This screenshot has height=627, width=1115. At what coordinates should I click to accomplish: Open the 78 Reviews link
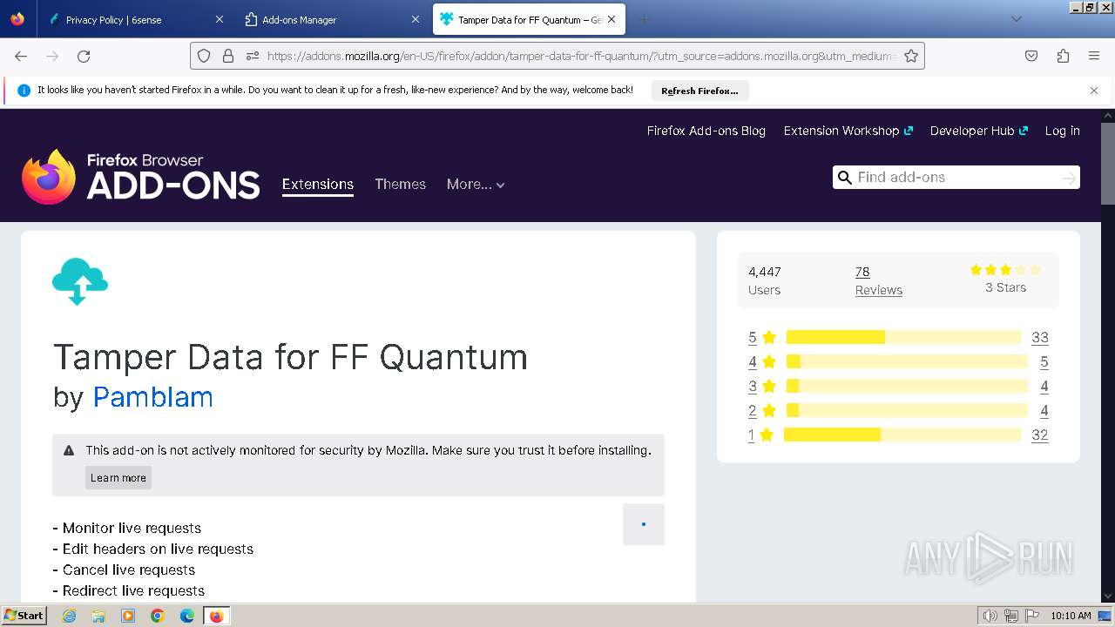[879, 280]
